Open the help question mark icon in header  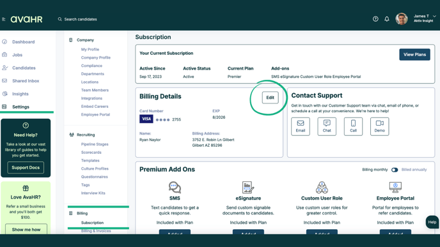point(375,19)
